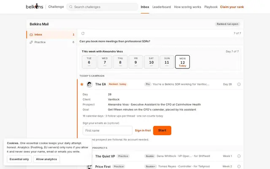
Task: Click the Week 1 label
Action: (227, 156)
